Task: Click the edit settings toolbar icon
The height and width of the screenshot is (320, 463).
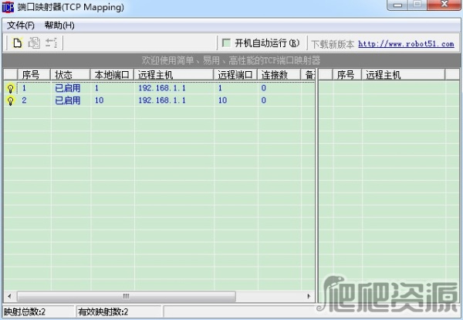Action: click(51, 43)
